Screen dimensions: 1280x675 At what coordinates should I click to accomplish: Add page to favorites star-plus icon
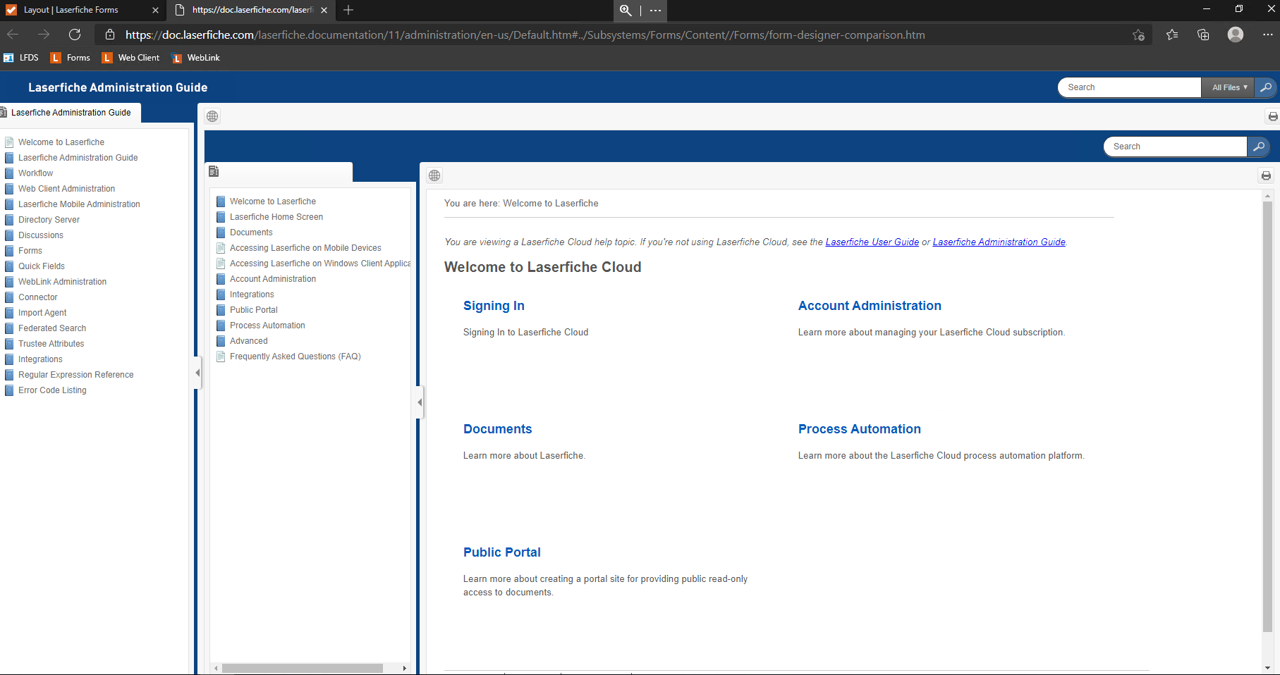point(1138,35)
